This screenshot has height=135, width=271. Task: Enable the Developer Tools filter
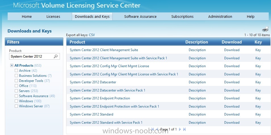coord(16,81)
